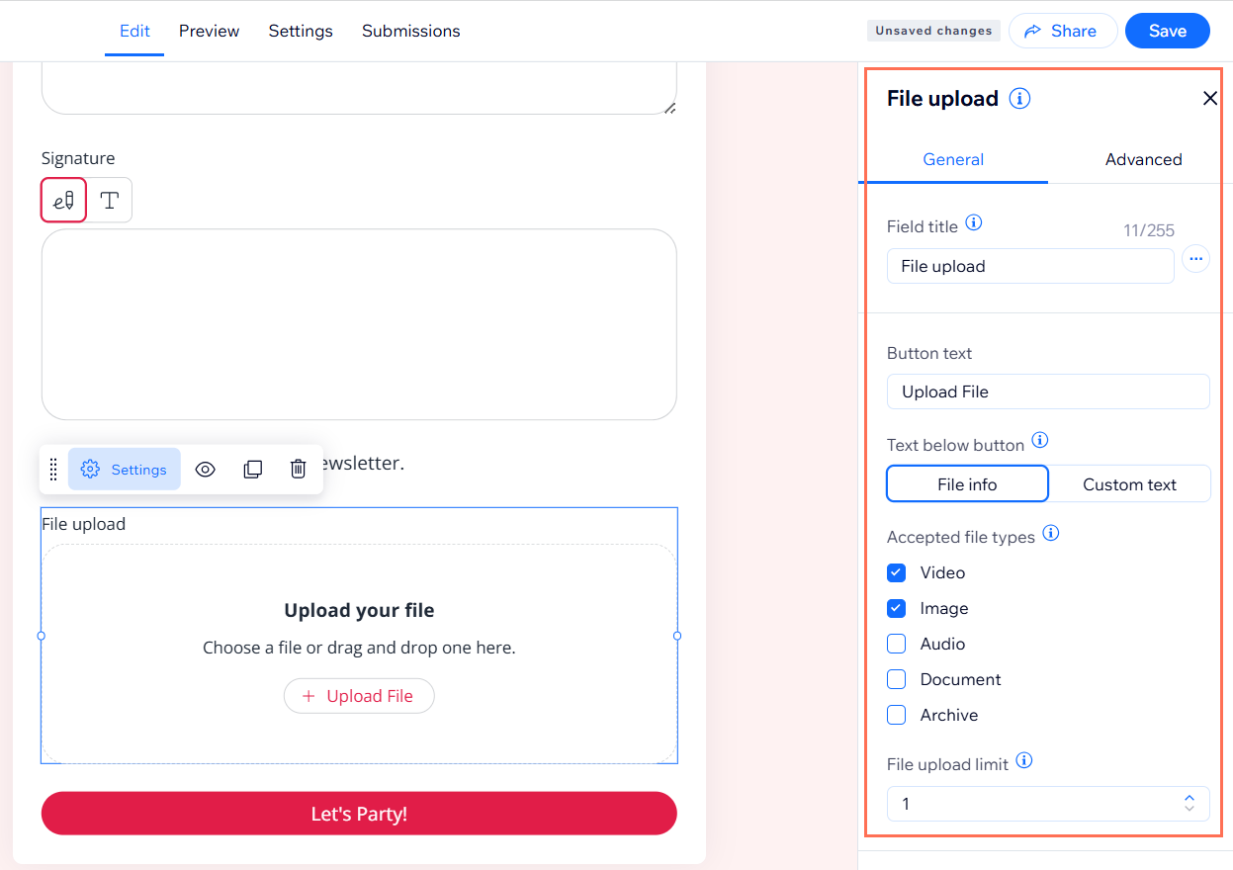Tick the Archive file type checkbox
1233x870 pixels.
tap(897, 715)
